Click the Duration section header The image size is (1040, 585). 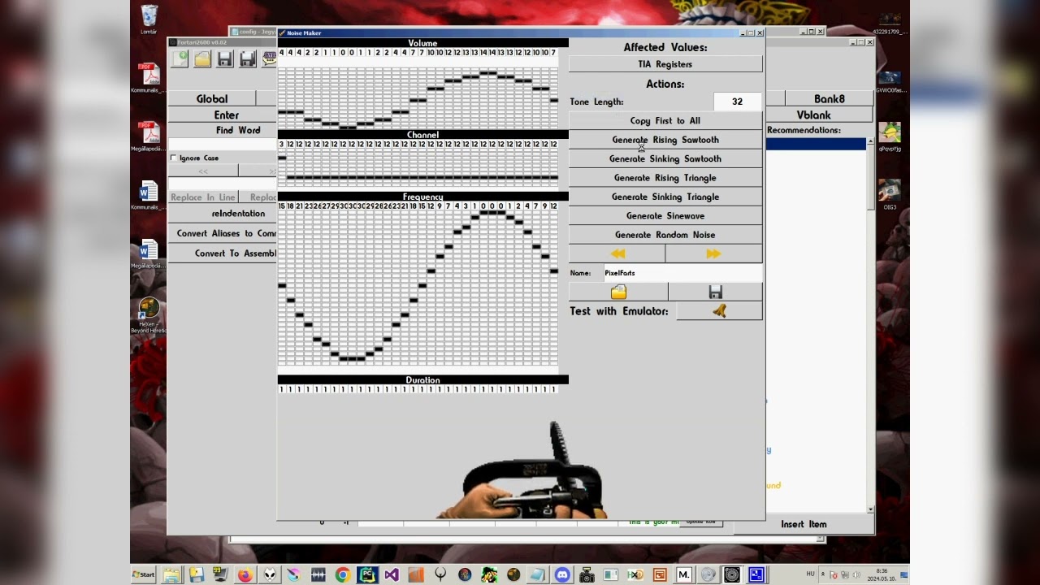(422, 380)
